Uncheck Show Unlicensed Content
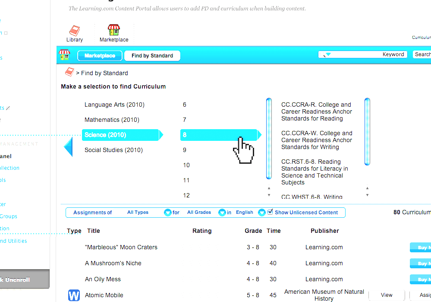Screen dimensions: 431x302 tap(270, 211)
